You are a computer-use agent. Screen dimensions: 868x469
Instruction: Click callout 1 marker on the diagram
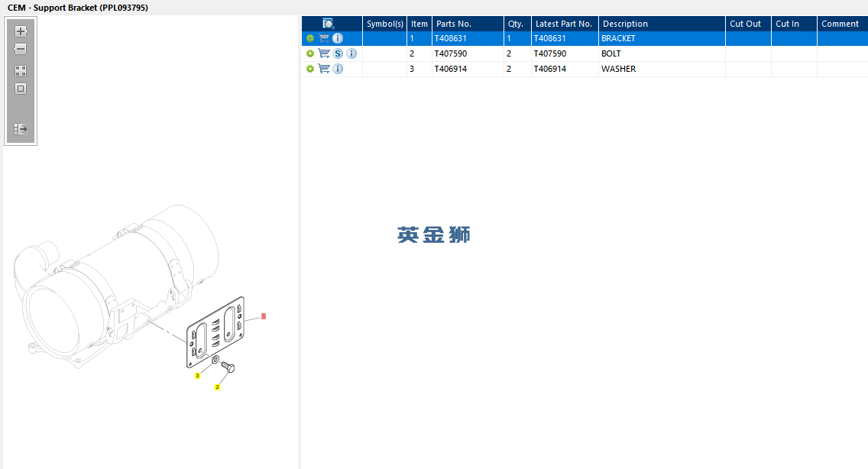tap(264, 316)
